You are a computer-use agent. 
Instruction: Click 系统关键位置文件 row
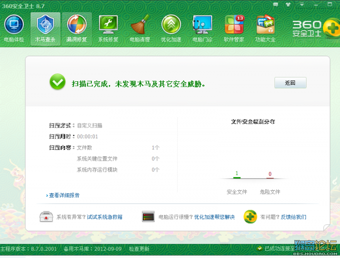(x=118, y=159)
